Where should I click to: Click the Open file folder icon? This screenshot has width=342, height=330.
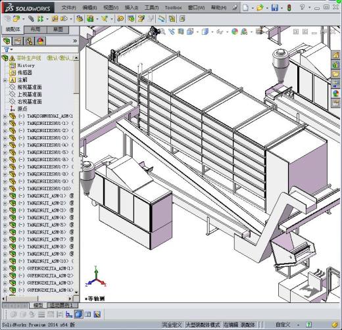(x=260, y=8)
